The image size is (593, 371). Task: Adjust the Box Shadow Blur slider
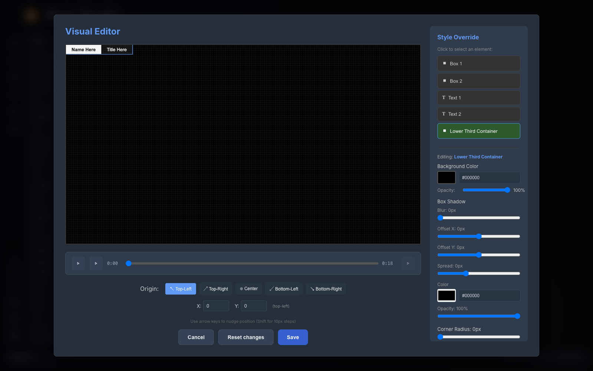[479, 218]
